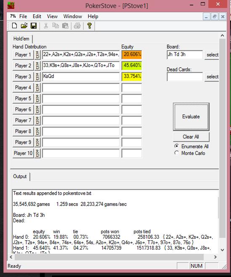Click the orange 20.606% equity box
Image resolution: width=231 pixels, height=277 pixels.
pos(132,54)
